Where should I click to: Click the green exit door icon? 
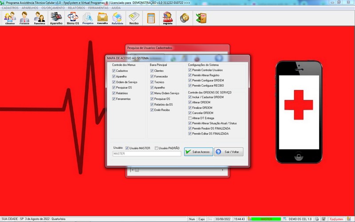coord(201,18)
